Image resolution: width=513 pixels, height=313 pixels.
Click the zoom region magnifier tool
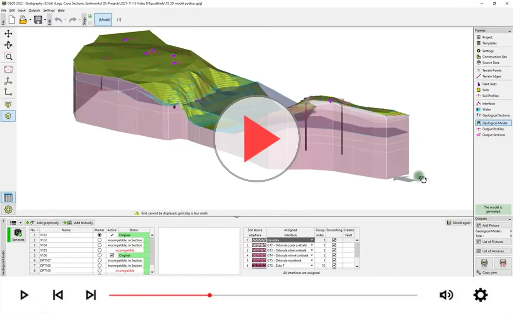[8, 57]
